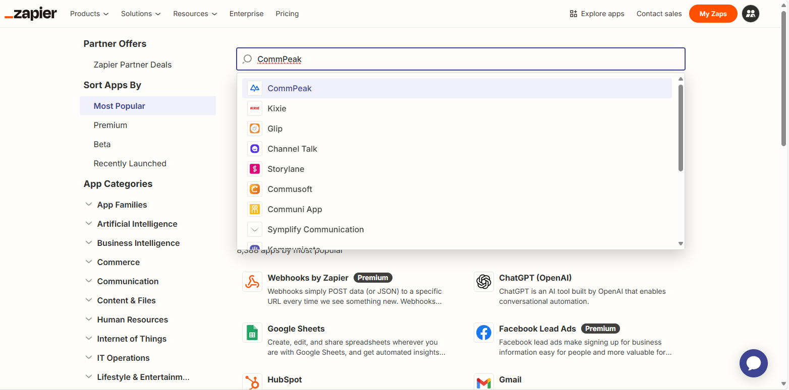Click the My Zaps button
The width and height of the screenshot is (789, 390).
tap(713, 14)
